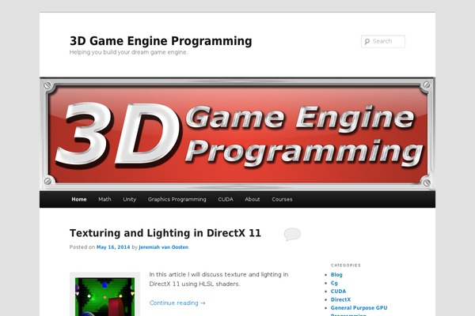Click the search magnifier icon

pos(367,41)
